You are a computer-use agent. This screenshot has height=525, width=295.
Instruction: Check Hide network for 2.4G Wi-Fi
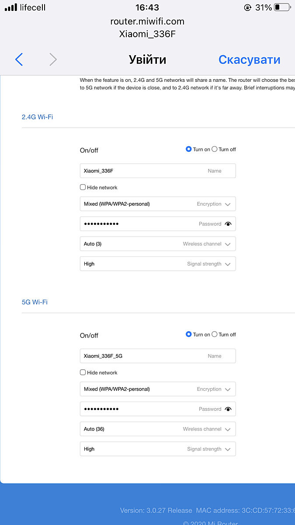coord(83,187)
